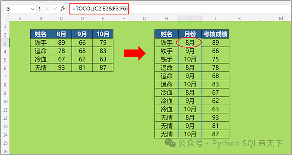Click the three-dot handle beside Name Box
Viewport: 292px width, 155px height.
click(x=39, y=9)
